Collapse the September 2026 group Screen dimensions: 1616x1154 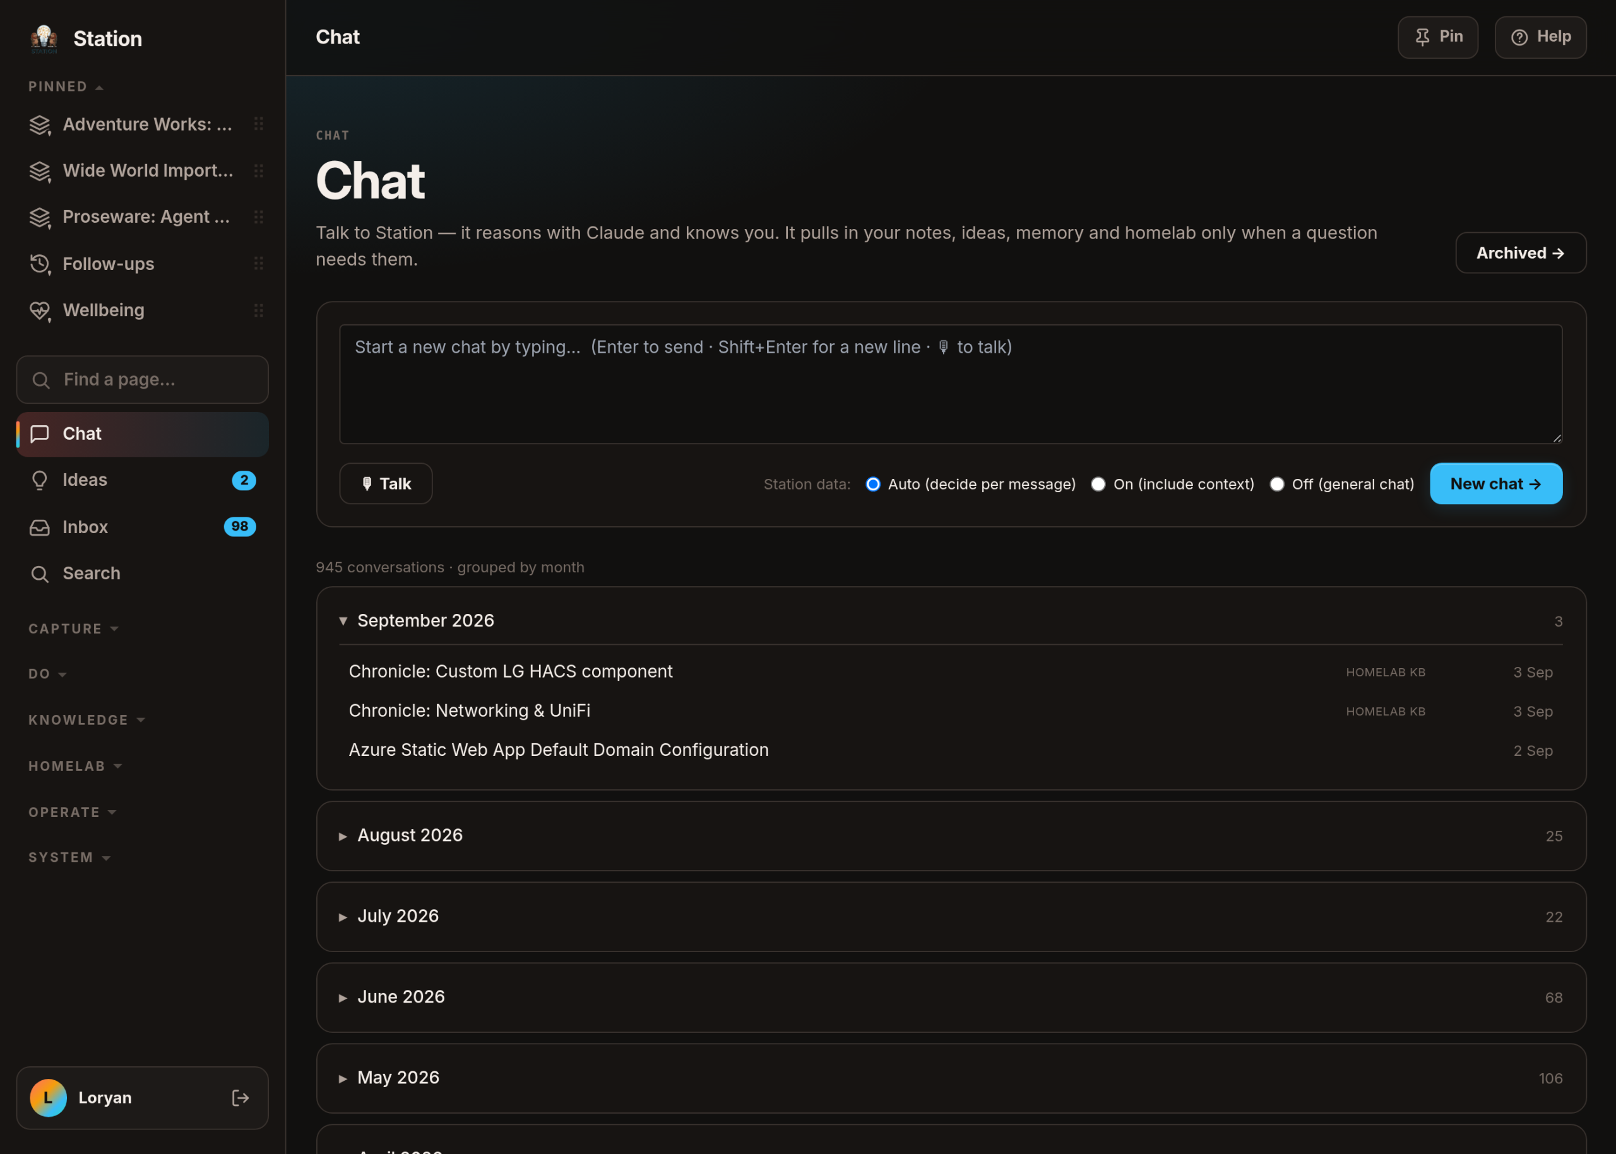tap(951, 621)
